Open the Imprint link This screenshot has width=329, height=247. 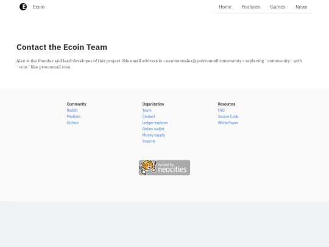[149, 141]
